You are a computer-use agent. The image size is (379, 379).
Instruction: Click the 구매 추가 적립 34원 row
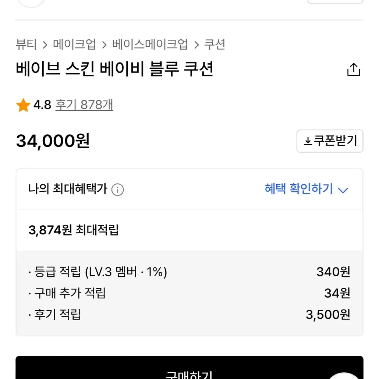tap(189, 293)
